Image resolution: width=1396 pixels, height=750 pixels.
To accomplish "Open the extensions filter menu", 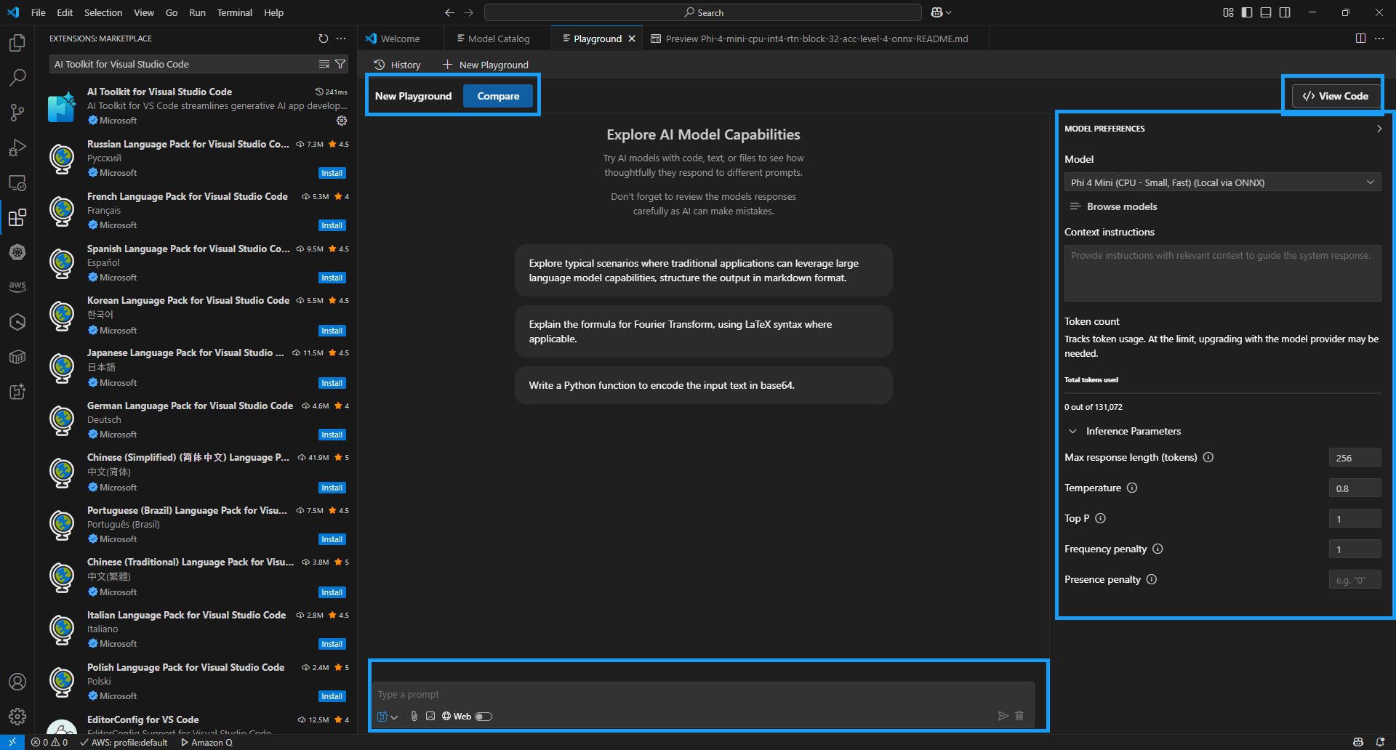I will (x=340, y=64).
